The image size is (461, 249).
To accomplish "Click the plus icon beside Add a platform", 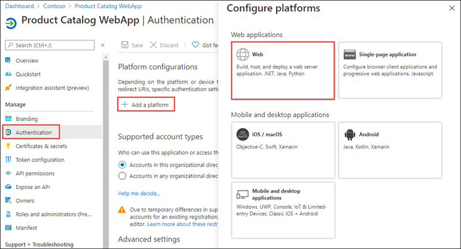I will (124, 104).
